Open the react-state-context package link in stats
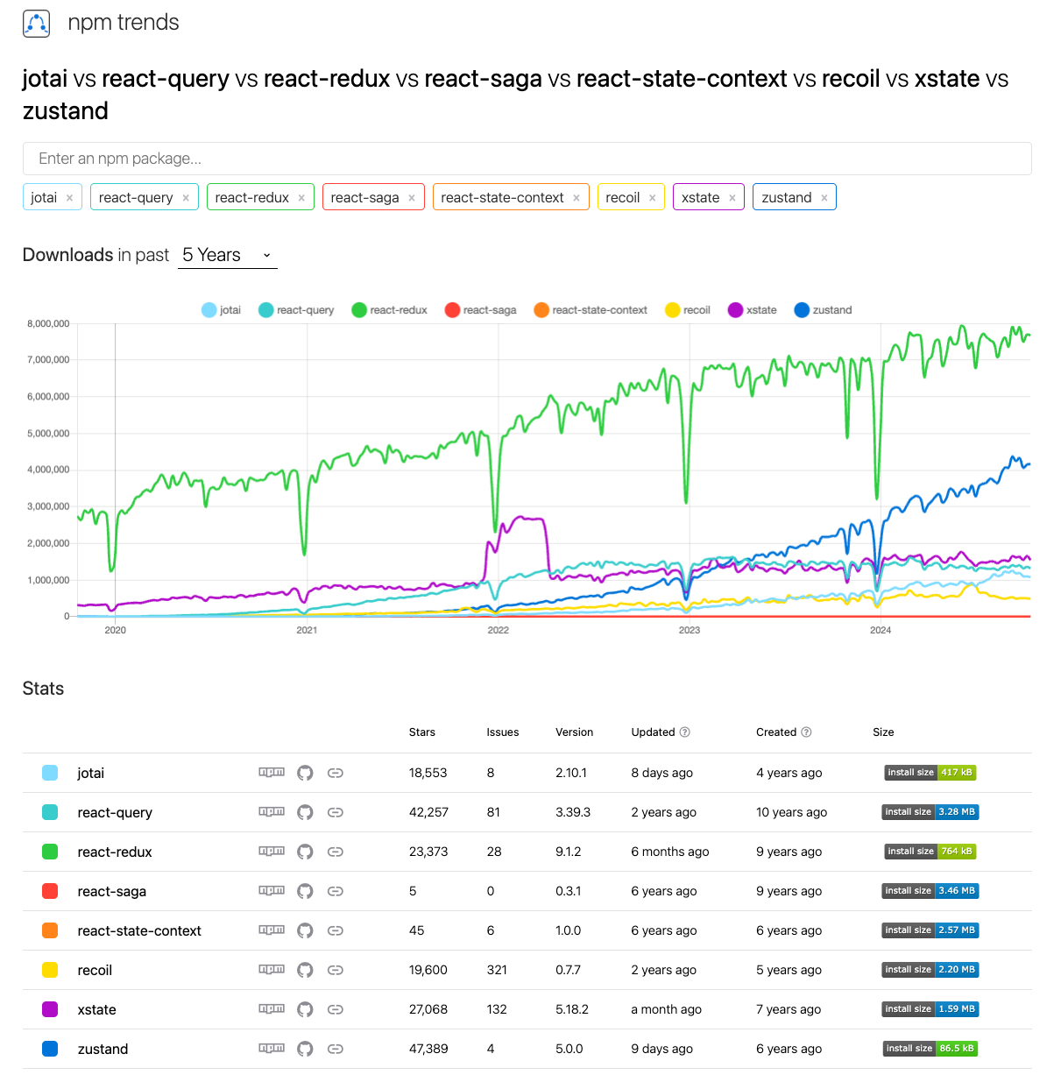Image resolution: width=1061 pixels, height=1089 pixels. [139, 930]
